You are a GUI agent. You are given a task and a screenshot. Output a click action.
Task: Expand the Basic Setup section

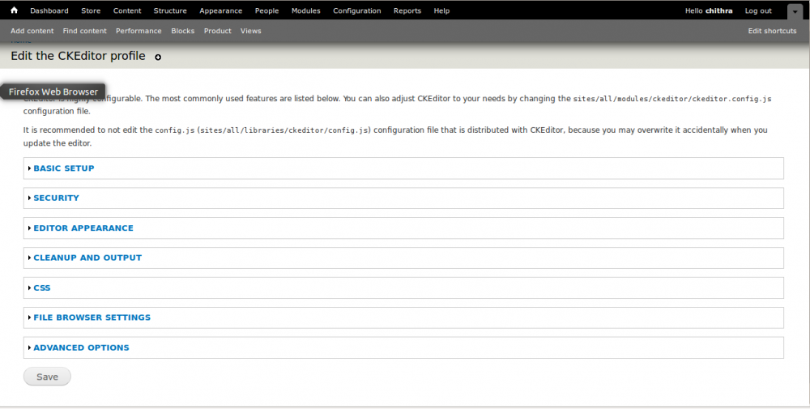pyautogui.click(x=63, y=168)
